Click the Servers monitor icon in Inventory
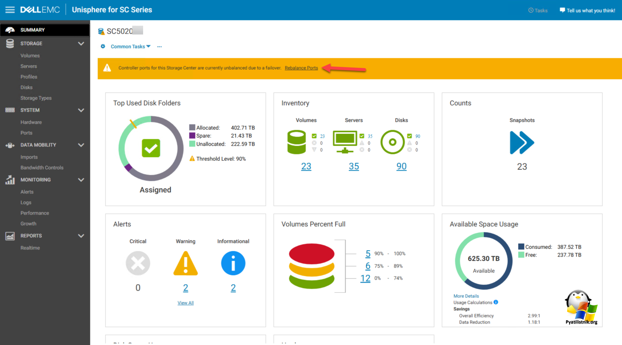This screenshot has width=622, height=345. [345, 142]
